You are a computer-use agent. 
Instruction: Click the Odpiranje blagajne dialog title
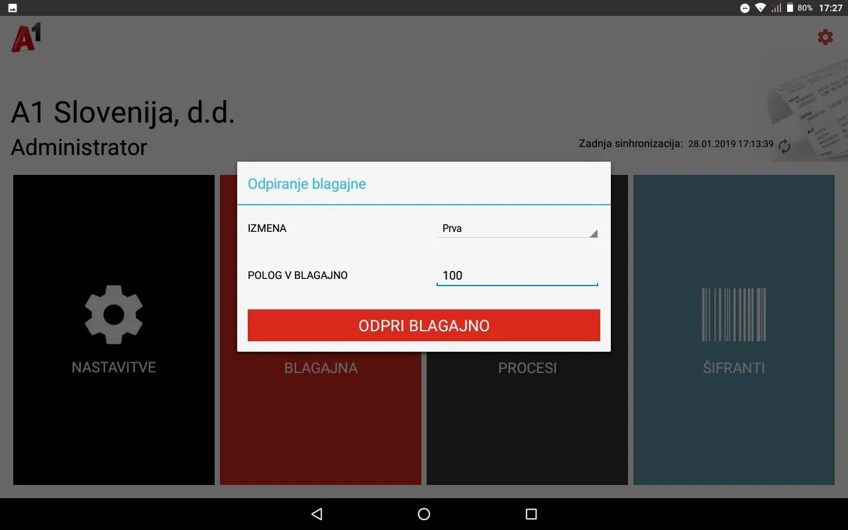point(307,184)
